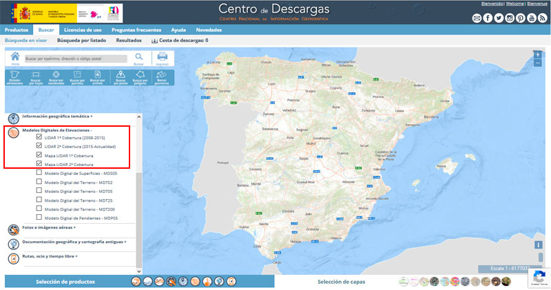Open the División administrativa search tool
Screen dimensions: 551x290
(x=14, y=77)
